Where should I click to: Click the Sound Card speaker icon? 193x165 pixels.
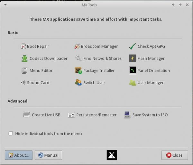pos(23,82)
